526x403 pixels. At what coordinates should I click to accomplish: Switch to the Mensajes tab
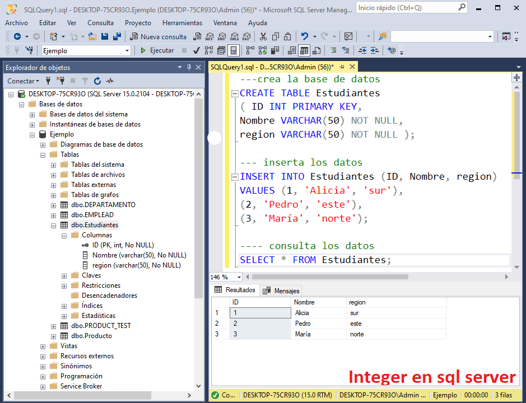pos(281,290)
